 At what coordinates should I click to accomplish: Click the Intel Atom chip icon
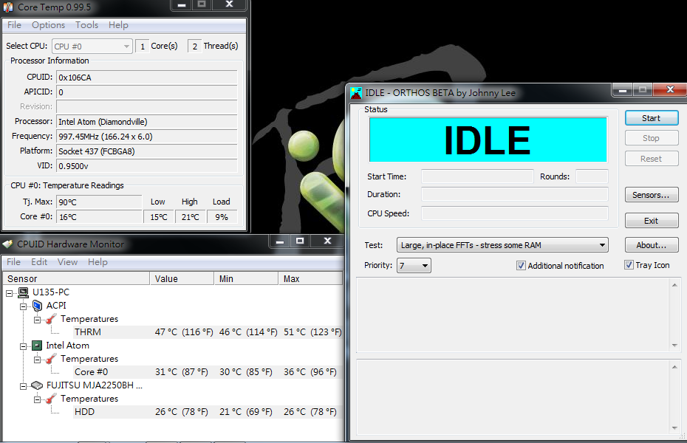(37, 346)
